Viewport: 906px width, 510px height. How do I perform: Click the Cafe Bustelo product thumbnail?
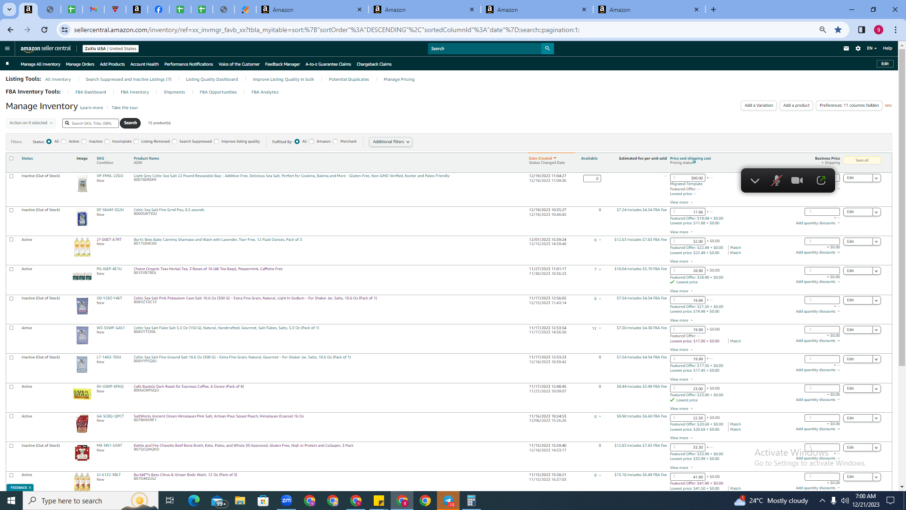tap(82, 394)
